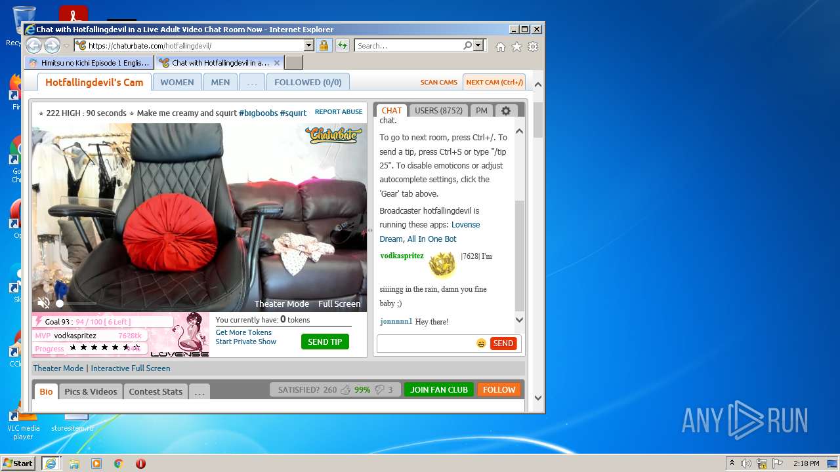Click the Internet Explorer back arrow
840x472 pixels.
[x=33, y=45]
